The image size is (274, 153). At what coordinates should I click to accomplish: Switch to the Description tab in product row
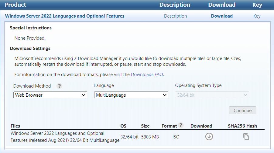pyautogui.click(x=175, y=16)
